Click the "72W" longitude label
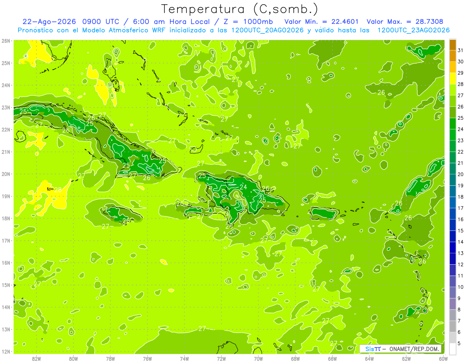This screenshot has width=471, height=364. 221,359
